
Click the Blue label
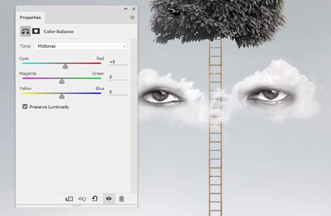(100, 88)
